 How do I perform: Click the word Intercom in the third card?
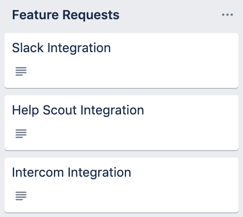pos(38,173)
